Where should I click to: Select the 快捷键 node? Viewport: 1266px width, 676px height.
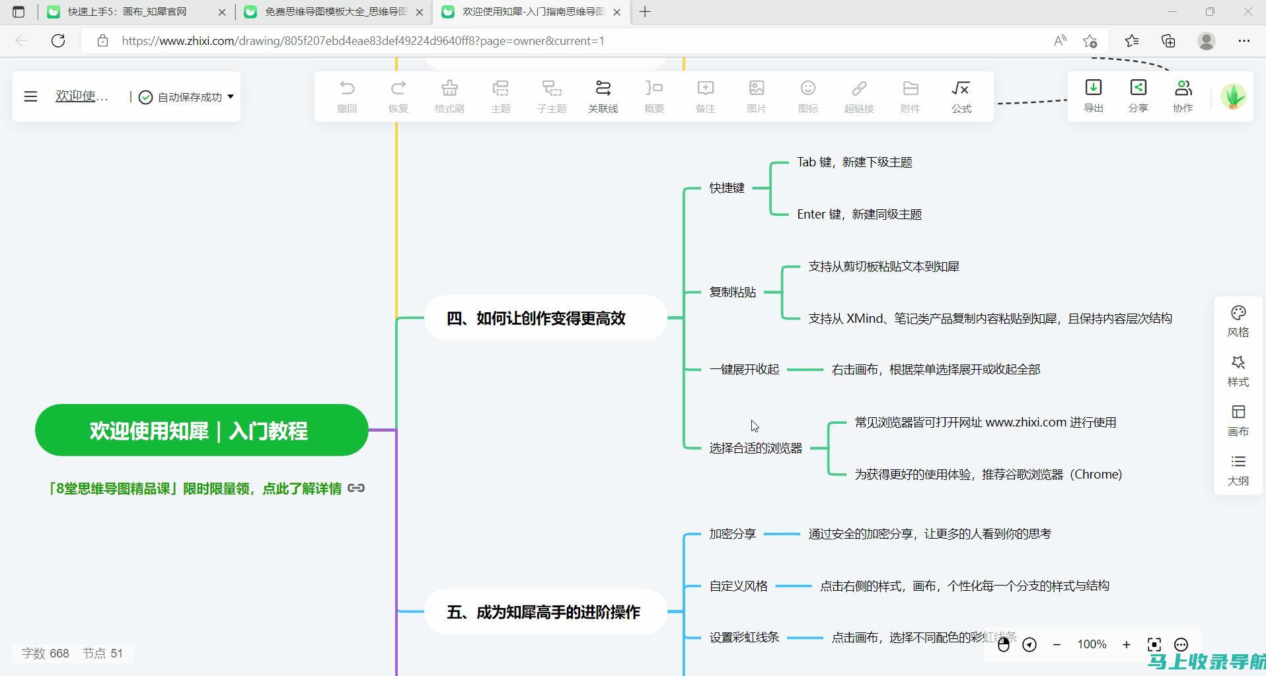(727, 188)
